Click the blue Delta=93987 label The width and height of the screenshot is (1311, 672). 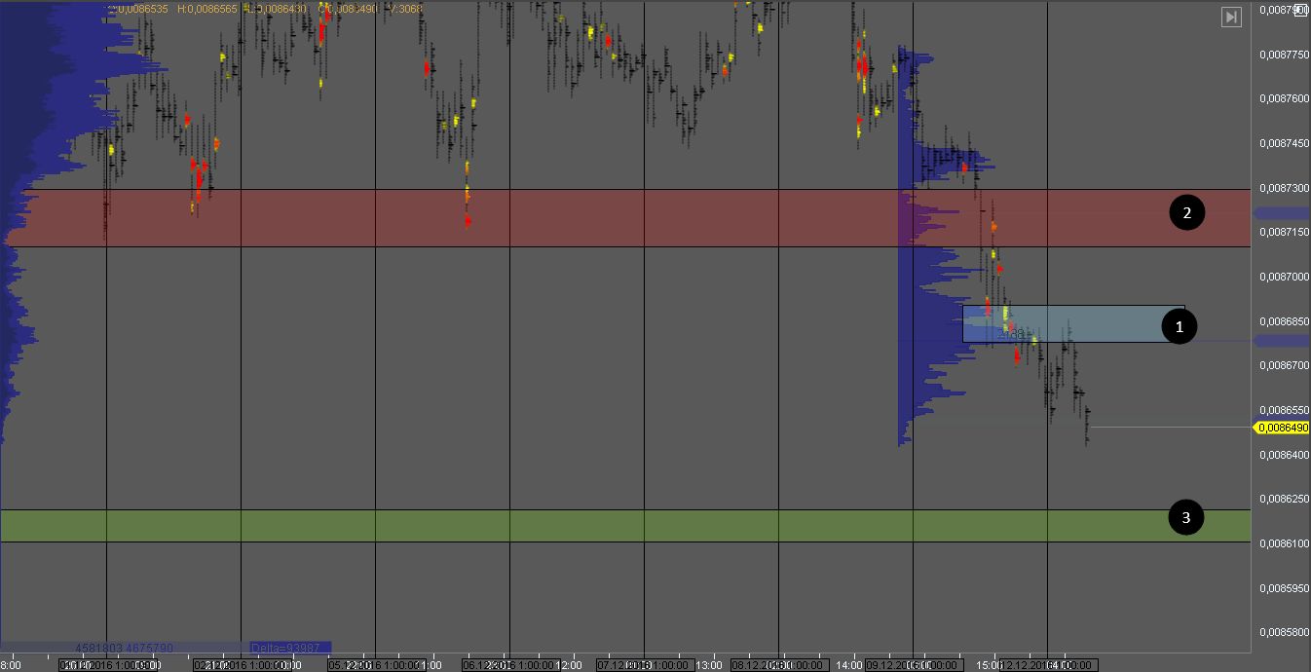[290, 648]
